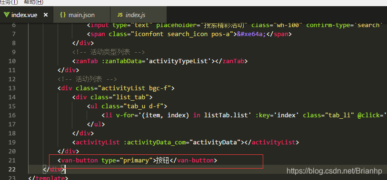This screenshot has width=387, height=180.
Task: Click the &#xe64a; entity text
Action: [251, 34]
